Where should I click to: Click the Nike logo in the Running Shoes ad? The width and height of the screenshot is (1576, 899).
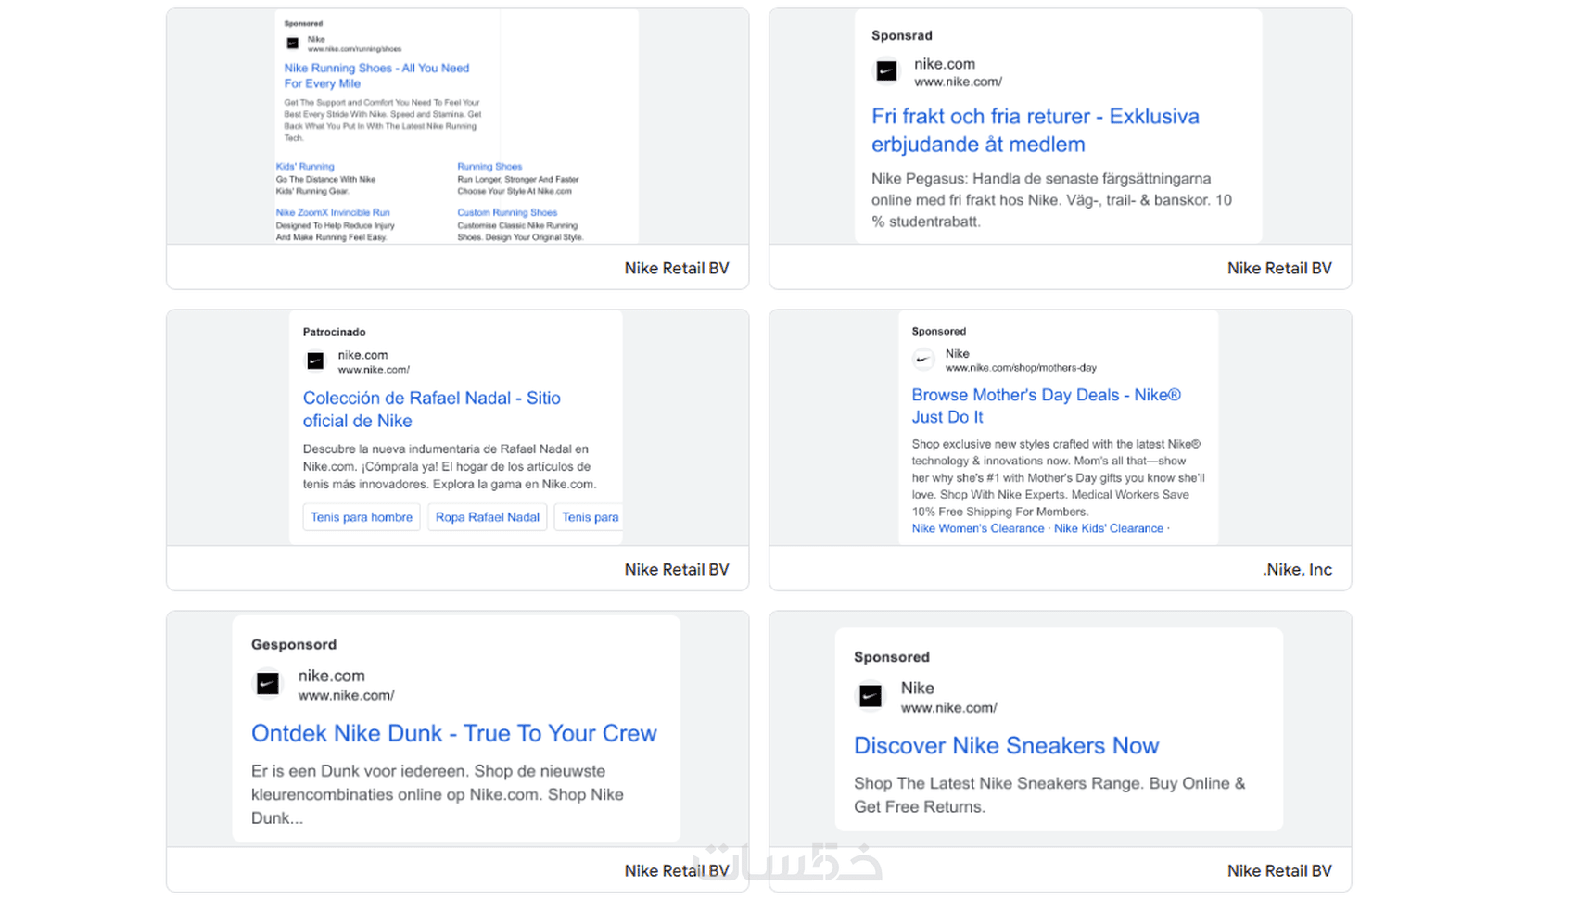pyautogui.click(x=293, y=44)
